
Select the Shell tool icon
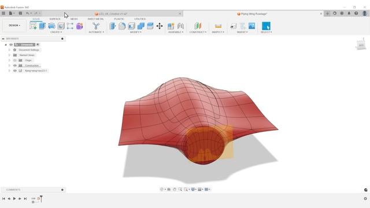pyautogui.click(x=131, y=26)
